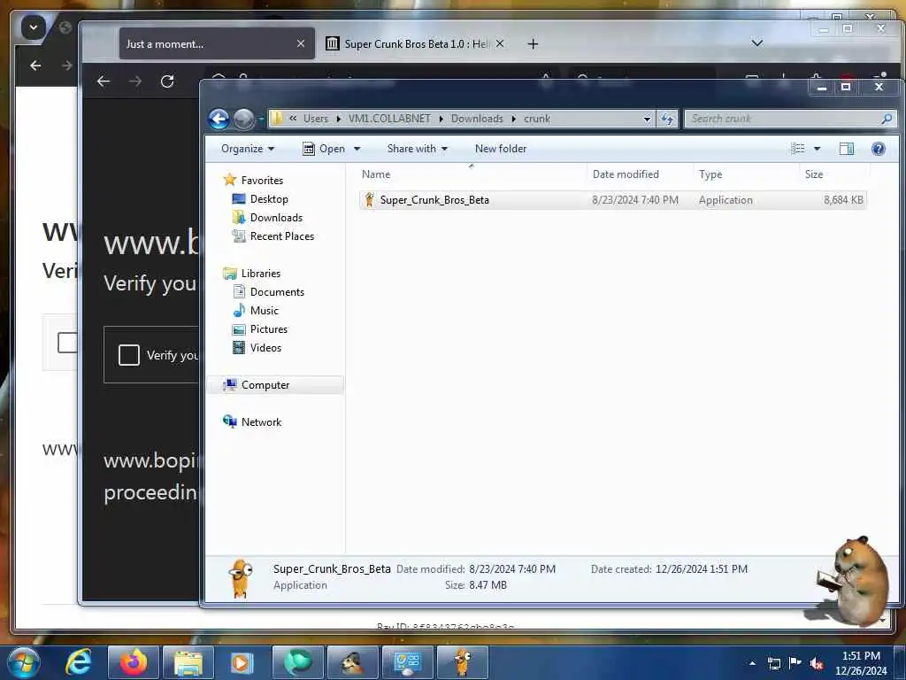Open the rearmost browser's dropdown chevron
The height and width of the screenshot is (680, 906).
pyautogui.click(x=33, y=27)
